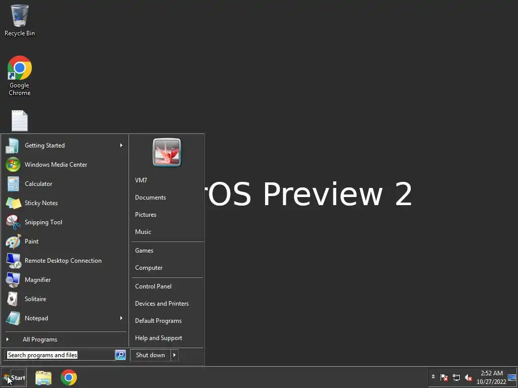Open the Calculator icon
Viewport: 518px width, 388px height.
click(x=13, y=184)
